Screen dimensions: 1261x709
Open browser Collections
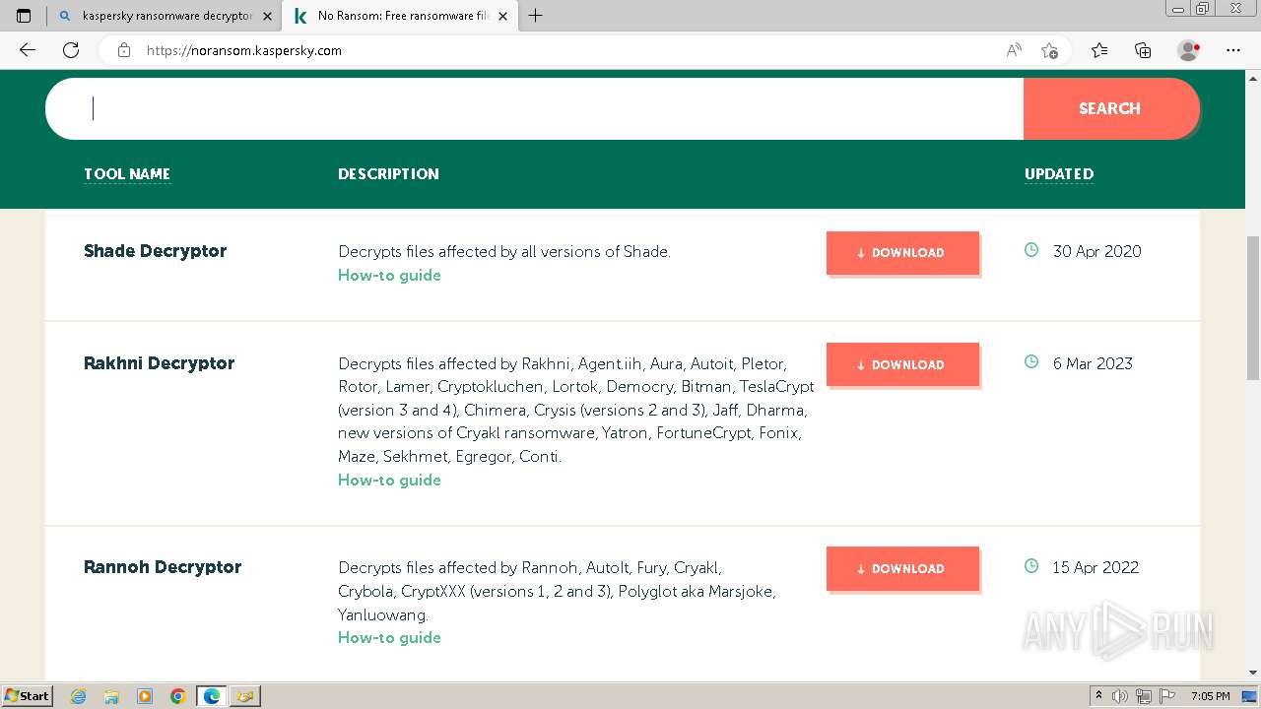click(1143, 50)
